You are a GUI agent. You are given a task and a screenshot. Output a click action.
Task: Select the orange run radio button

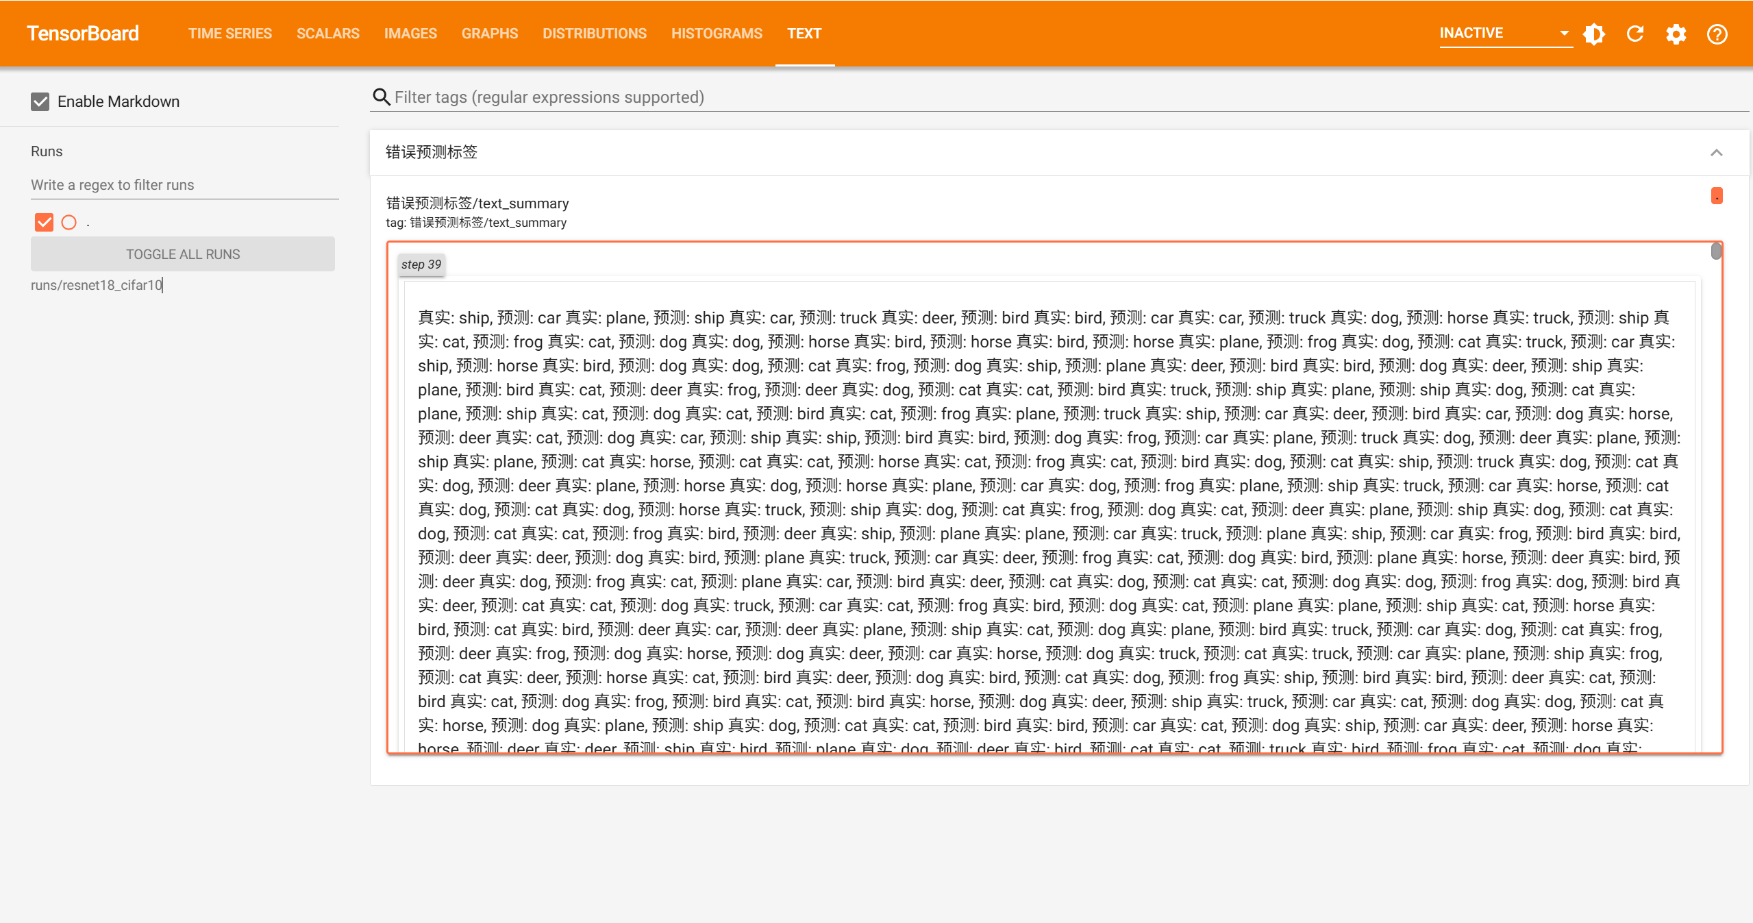[x=69, y=222]
